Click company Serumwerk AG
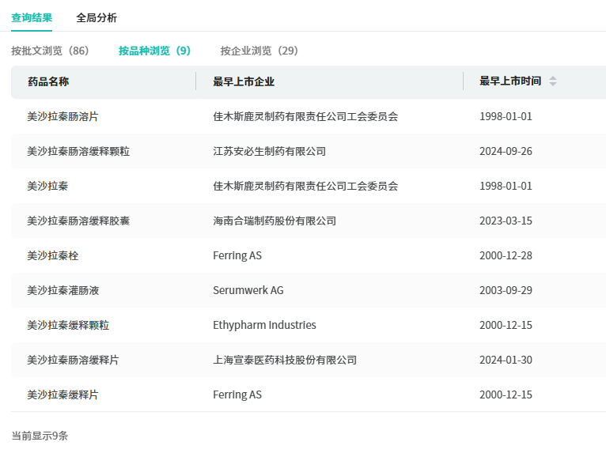Viewport: 606px width, 453px height. point(248,290)
